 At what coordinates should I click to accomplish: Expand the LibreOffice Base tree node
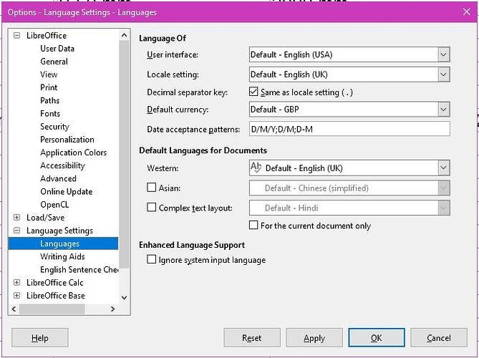tap(16, 296)
